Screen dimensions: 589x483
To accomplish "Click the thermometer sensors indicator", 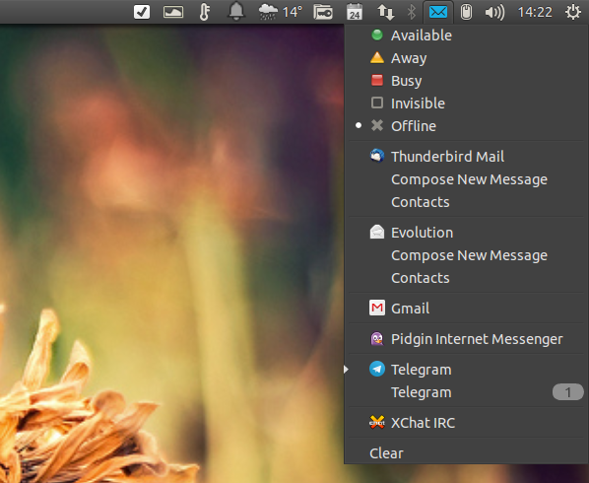I will coord(204,12).
